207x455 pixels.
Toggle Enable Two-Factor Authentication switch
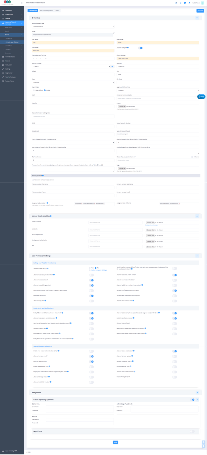tap(91, 351)
